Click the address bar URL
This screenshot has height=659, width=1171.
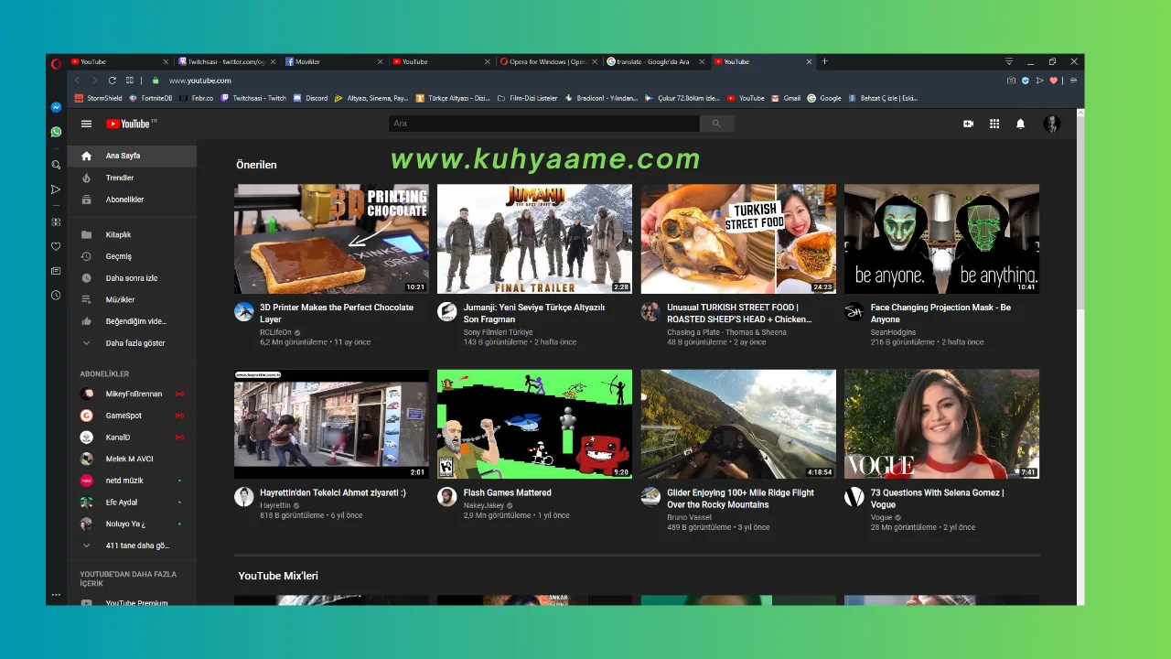click(200, 81)
